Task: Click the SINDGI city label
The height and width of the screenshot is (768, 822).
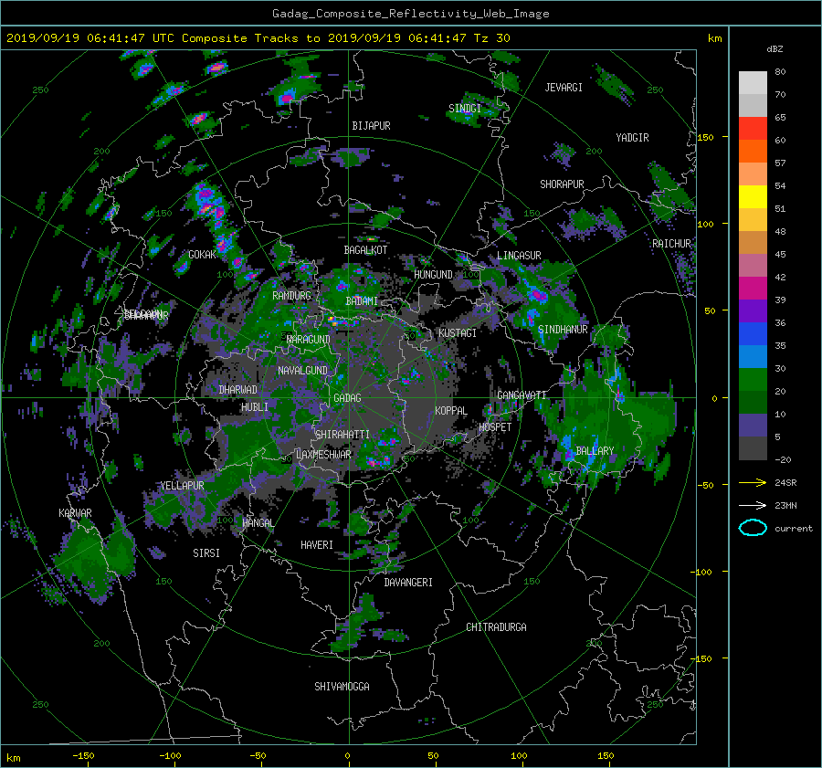Action: coord(465,108)
